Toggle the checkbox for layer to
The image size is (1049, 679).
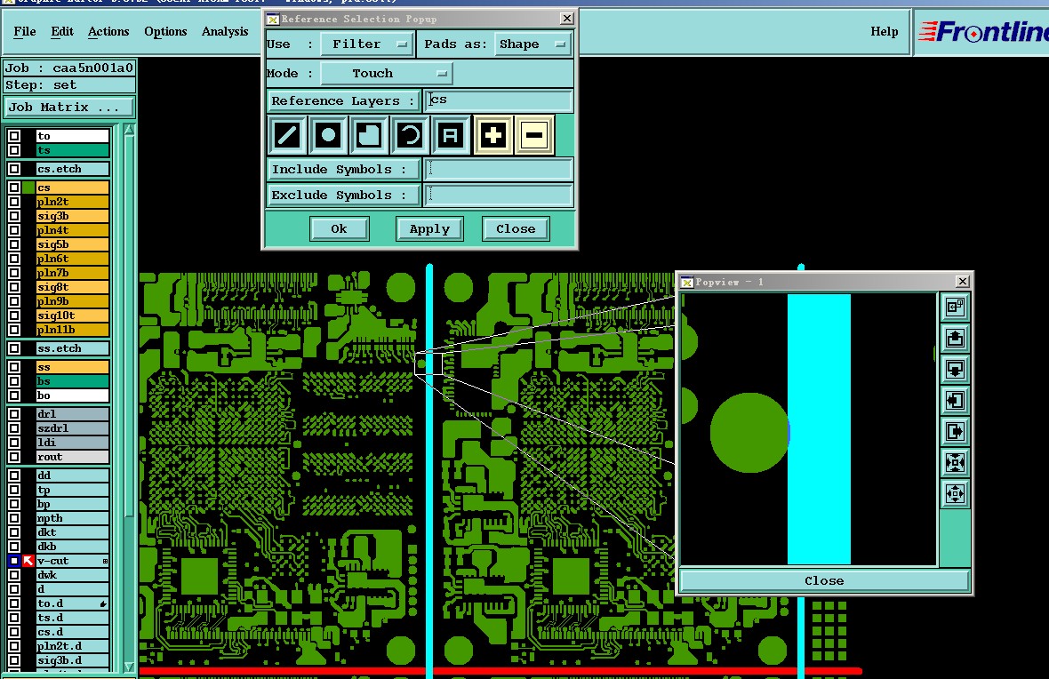(14, 136)
